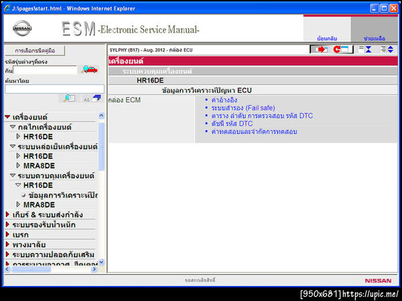Open ค่าทดสอบและจำกัดการทดสอบ link
The height and width of the screenshot is (301, 402).
pyautogui.click(x=254, y=131)
